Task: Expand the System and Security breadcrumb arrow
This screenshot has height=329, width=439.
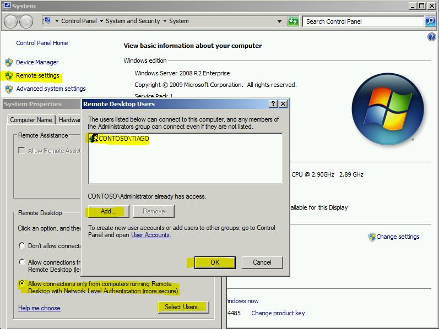Action: (165, 21)
